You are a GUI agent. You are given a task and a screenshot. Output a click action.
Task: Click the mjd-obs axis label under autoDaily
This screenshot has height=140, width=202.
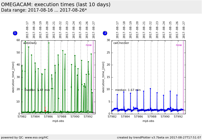coord(58,121)
